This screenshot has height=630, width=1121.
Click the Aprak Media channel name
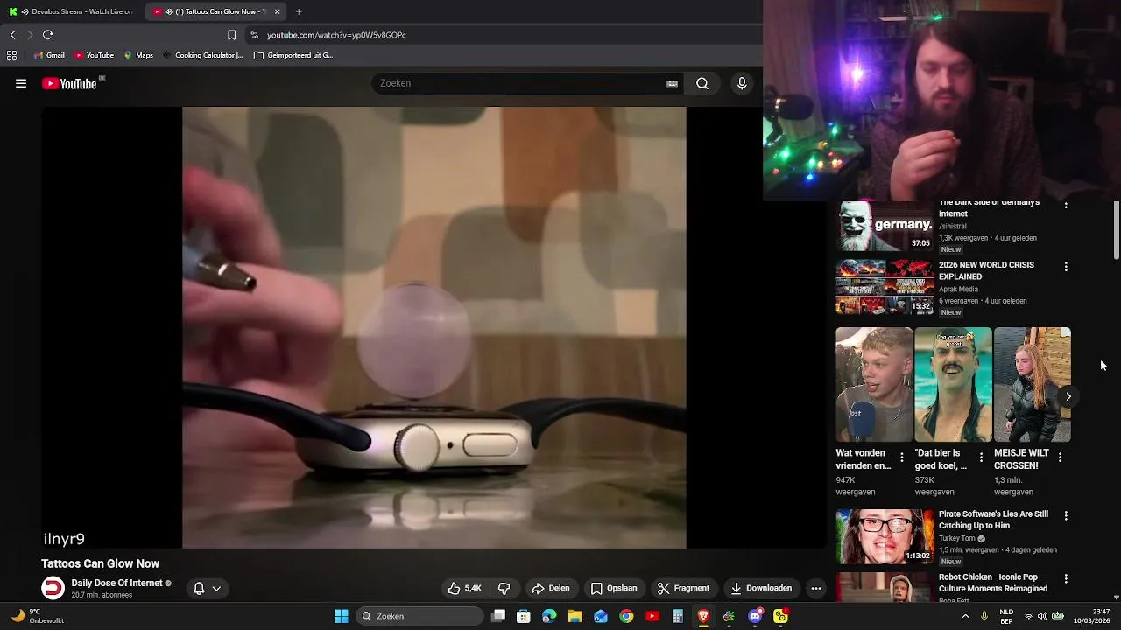click(x=958, y=289)
